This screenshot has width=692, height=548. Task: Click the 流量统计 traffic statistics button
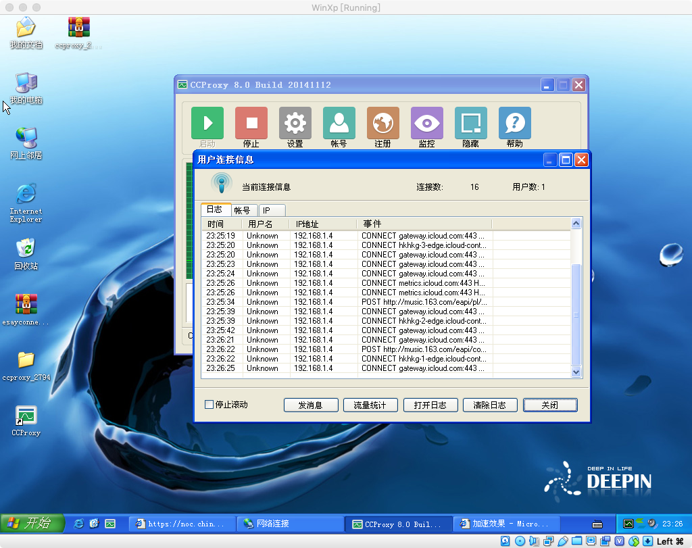coord(370,405)
